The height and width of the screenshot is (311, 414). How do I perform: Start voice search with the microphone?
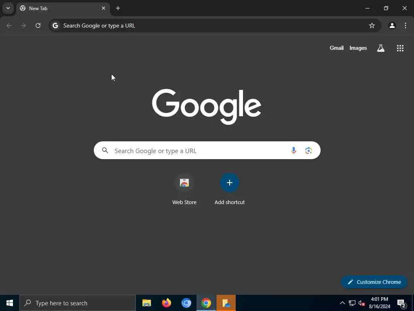pos(294,151)
